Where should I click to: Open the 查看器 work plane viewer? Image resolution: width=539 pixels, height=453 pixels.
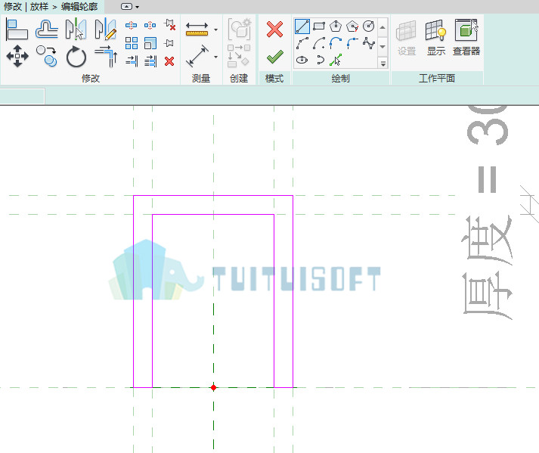click(x=466, y=37)
